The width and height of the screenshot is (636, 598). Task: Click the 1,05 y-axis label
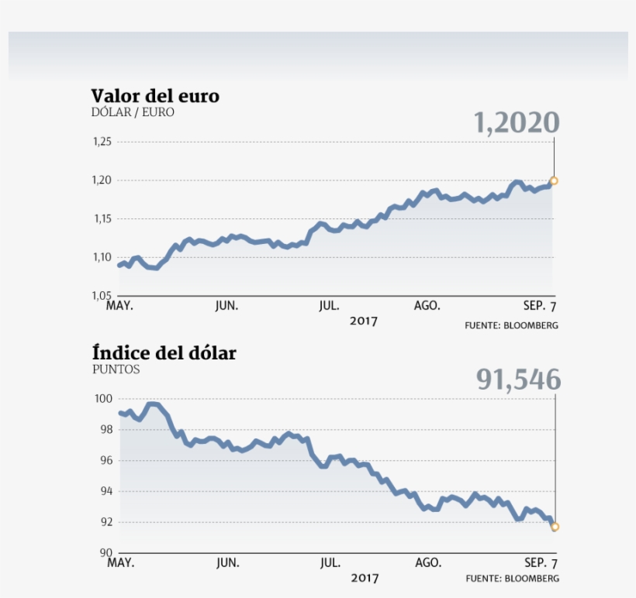(x=103, y=295)
